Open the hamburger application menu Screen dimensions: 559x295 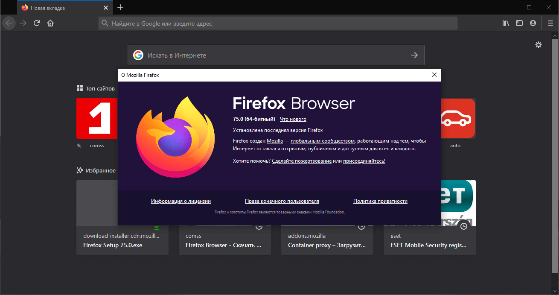pos(550,23)
